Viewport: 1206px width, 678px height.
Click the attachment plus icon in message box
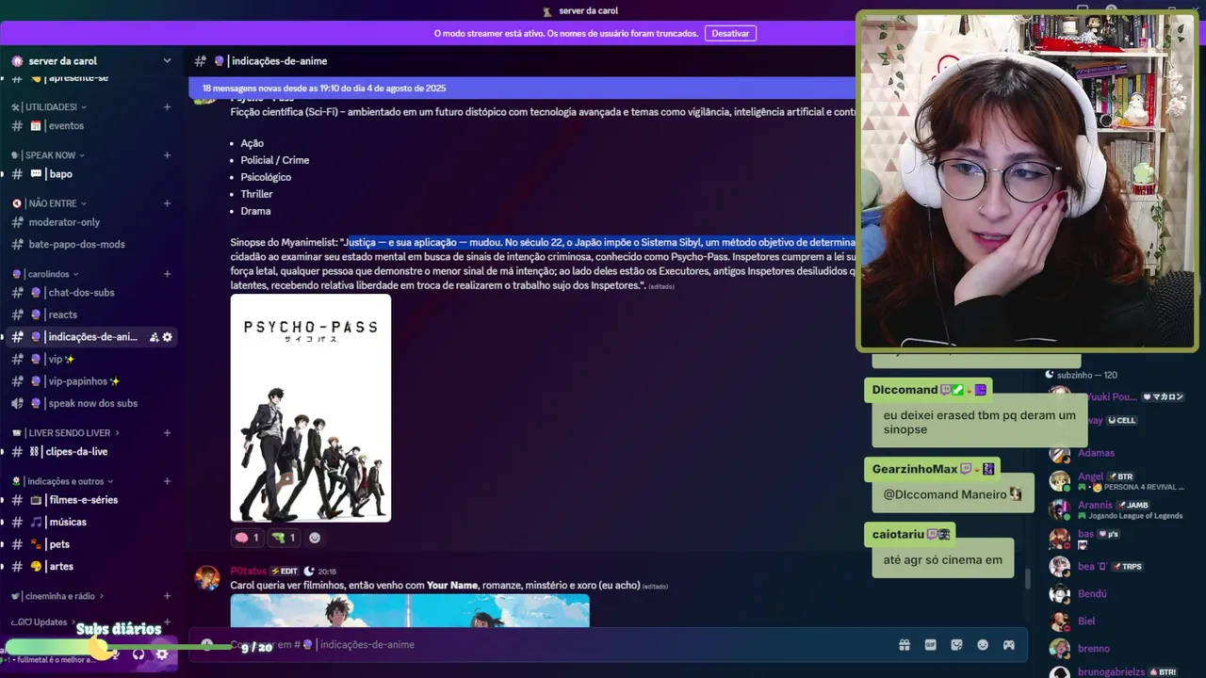pyautogui.click(x=206, y=645)
